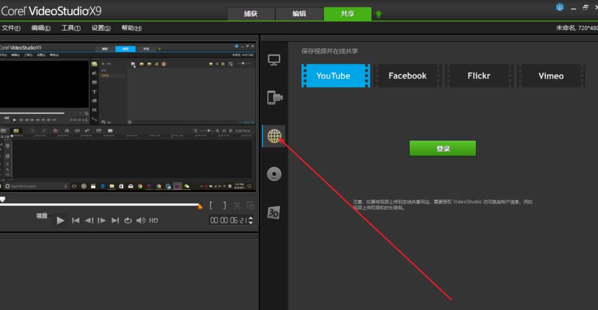Click the green upload arrow icon

(379, 14)
